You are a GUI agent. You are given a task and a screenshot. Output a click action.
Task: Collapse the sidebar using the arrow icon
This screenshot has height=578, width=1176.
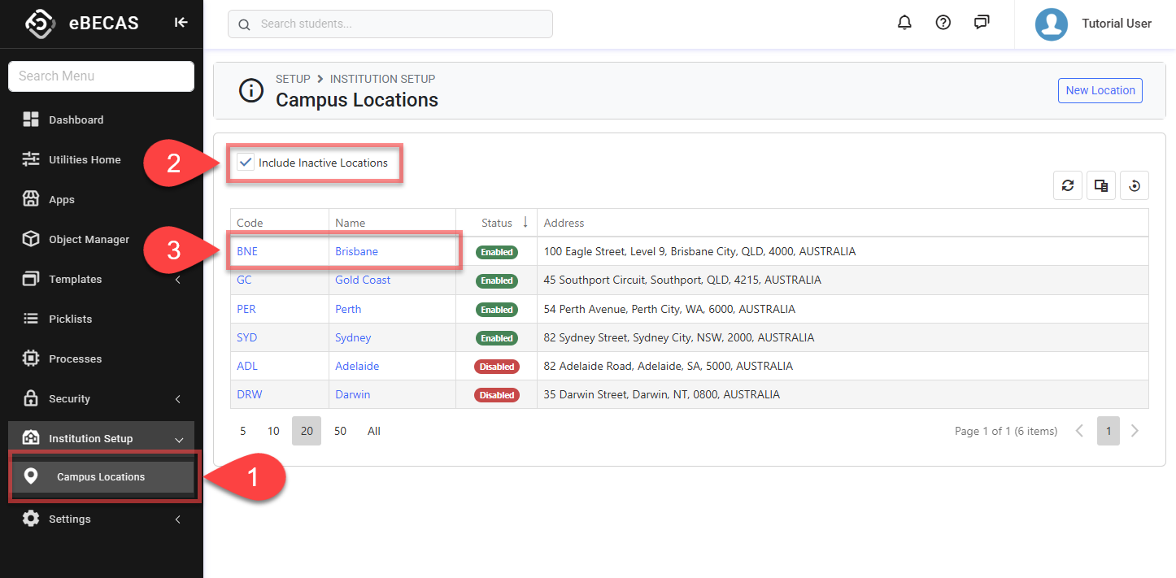point(181,23)
